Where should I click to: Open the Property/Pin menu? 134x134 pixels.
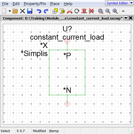(35, 4)
